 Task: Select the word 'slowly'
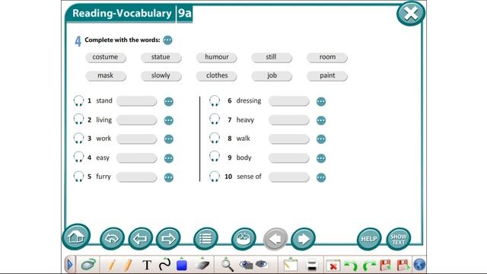pyautogui.click(x=161, y=76)
